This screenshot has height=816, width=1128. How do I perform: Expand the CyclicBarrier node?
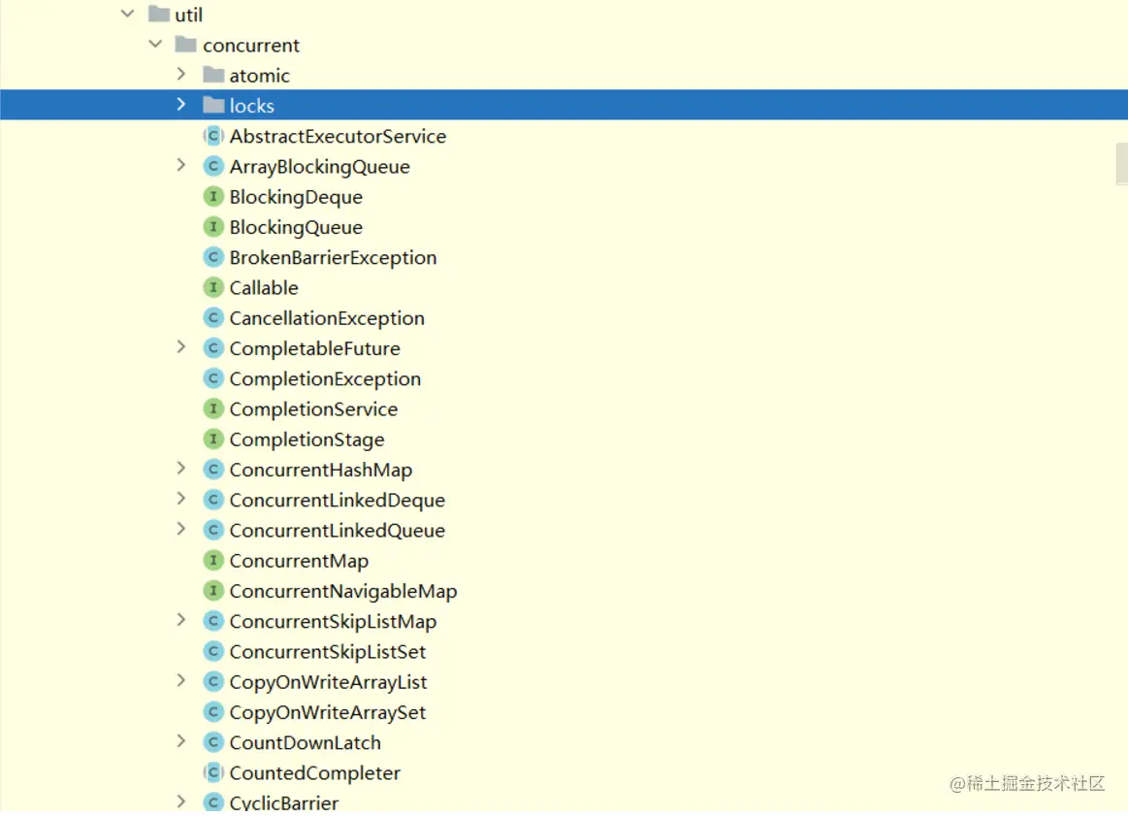pos(181,800)
